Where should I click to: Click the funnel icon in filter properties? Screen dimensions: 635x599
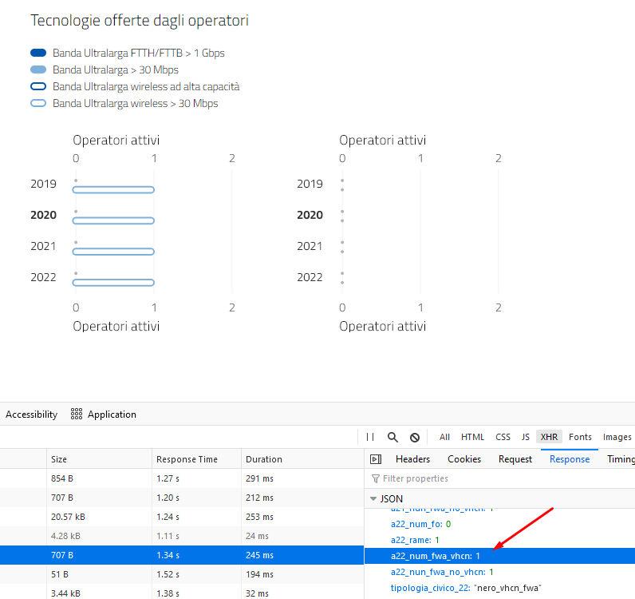click(x=376, y=479)
